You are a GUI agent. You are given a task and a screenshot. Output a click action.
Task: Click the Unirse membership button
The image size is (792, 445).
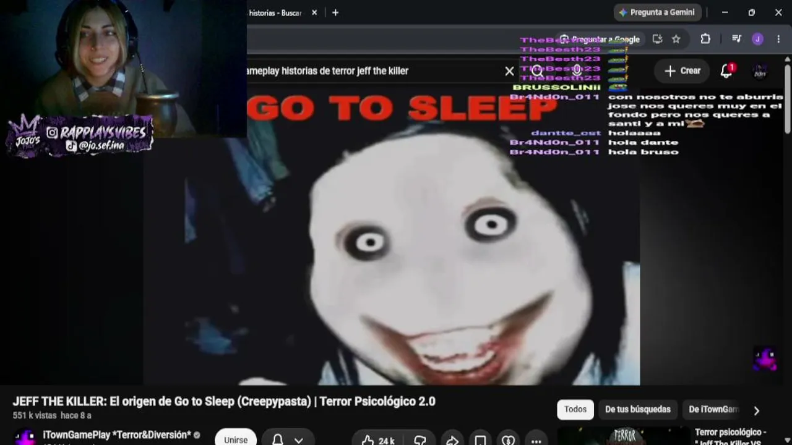(236, 439)
